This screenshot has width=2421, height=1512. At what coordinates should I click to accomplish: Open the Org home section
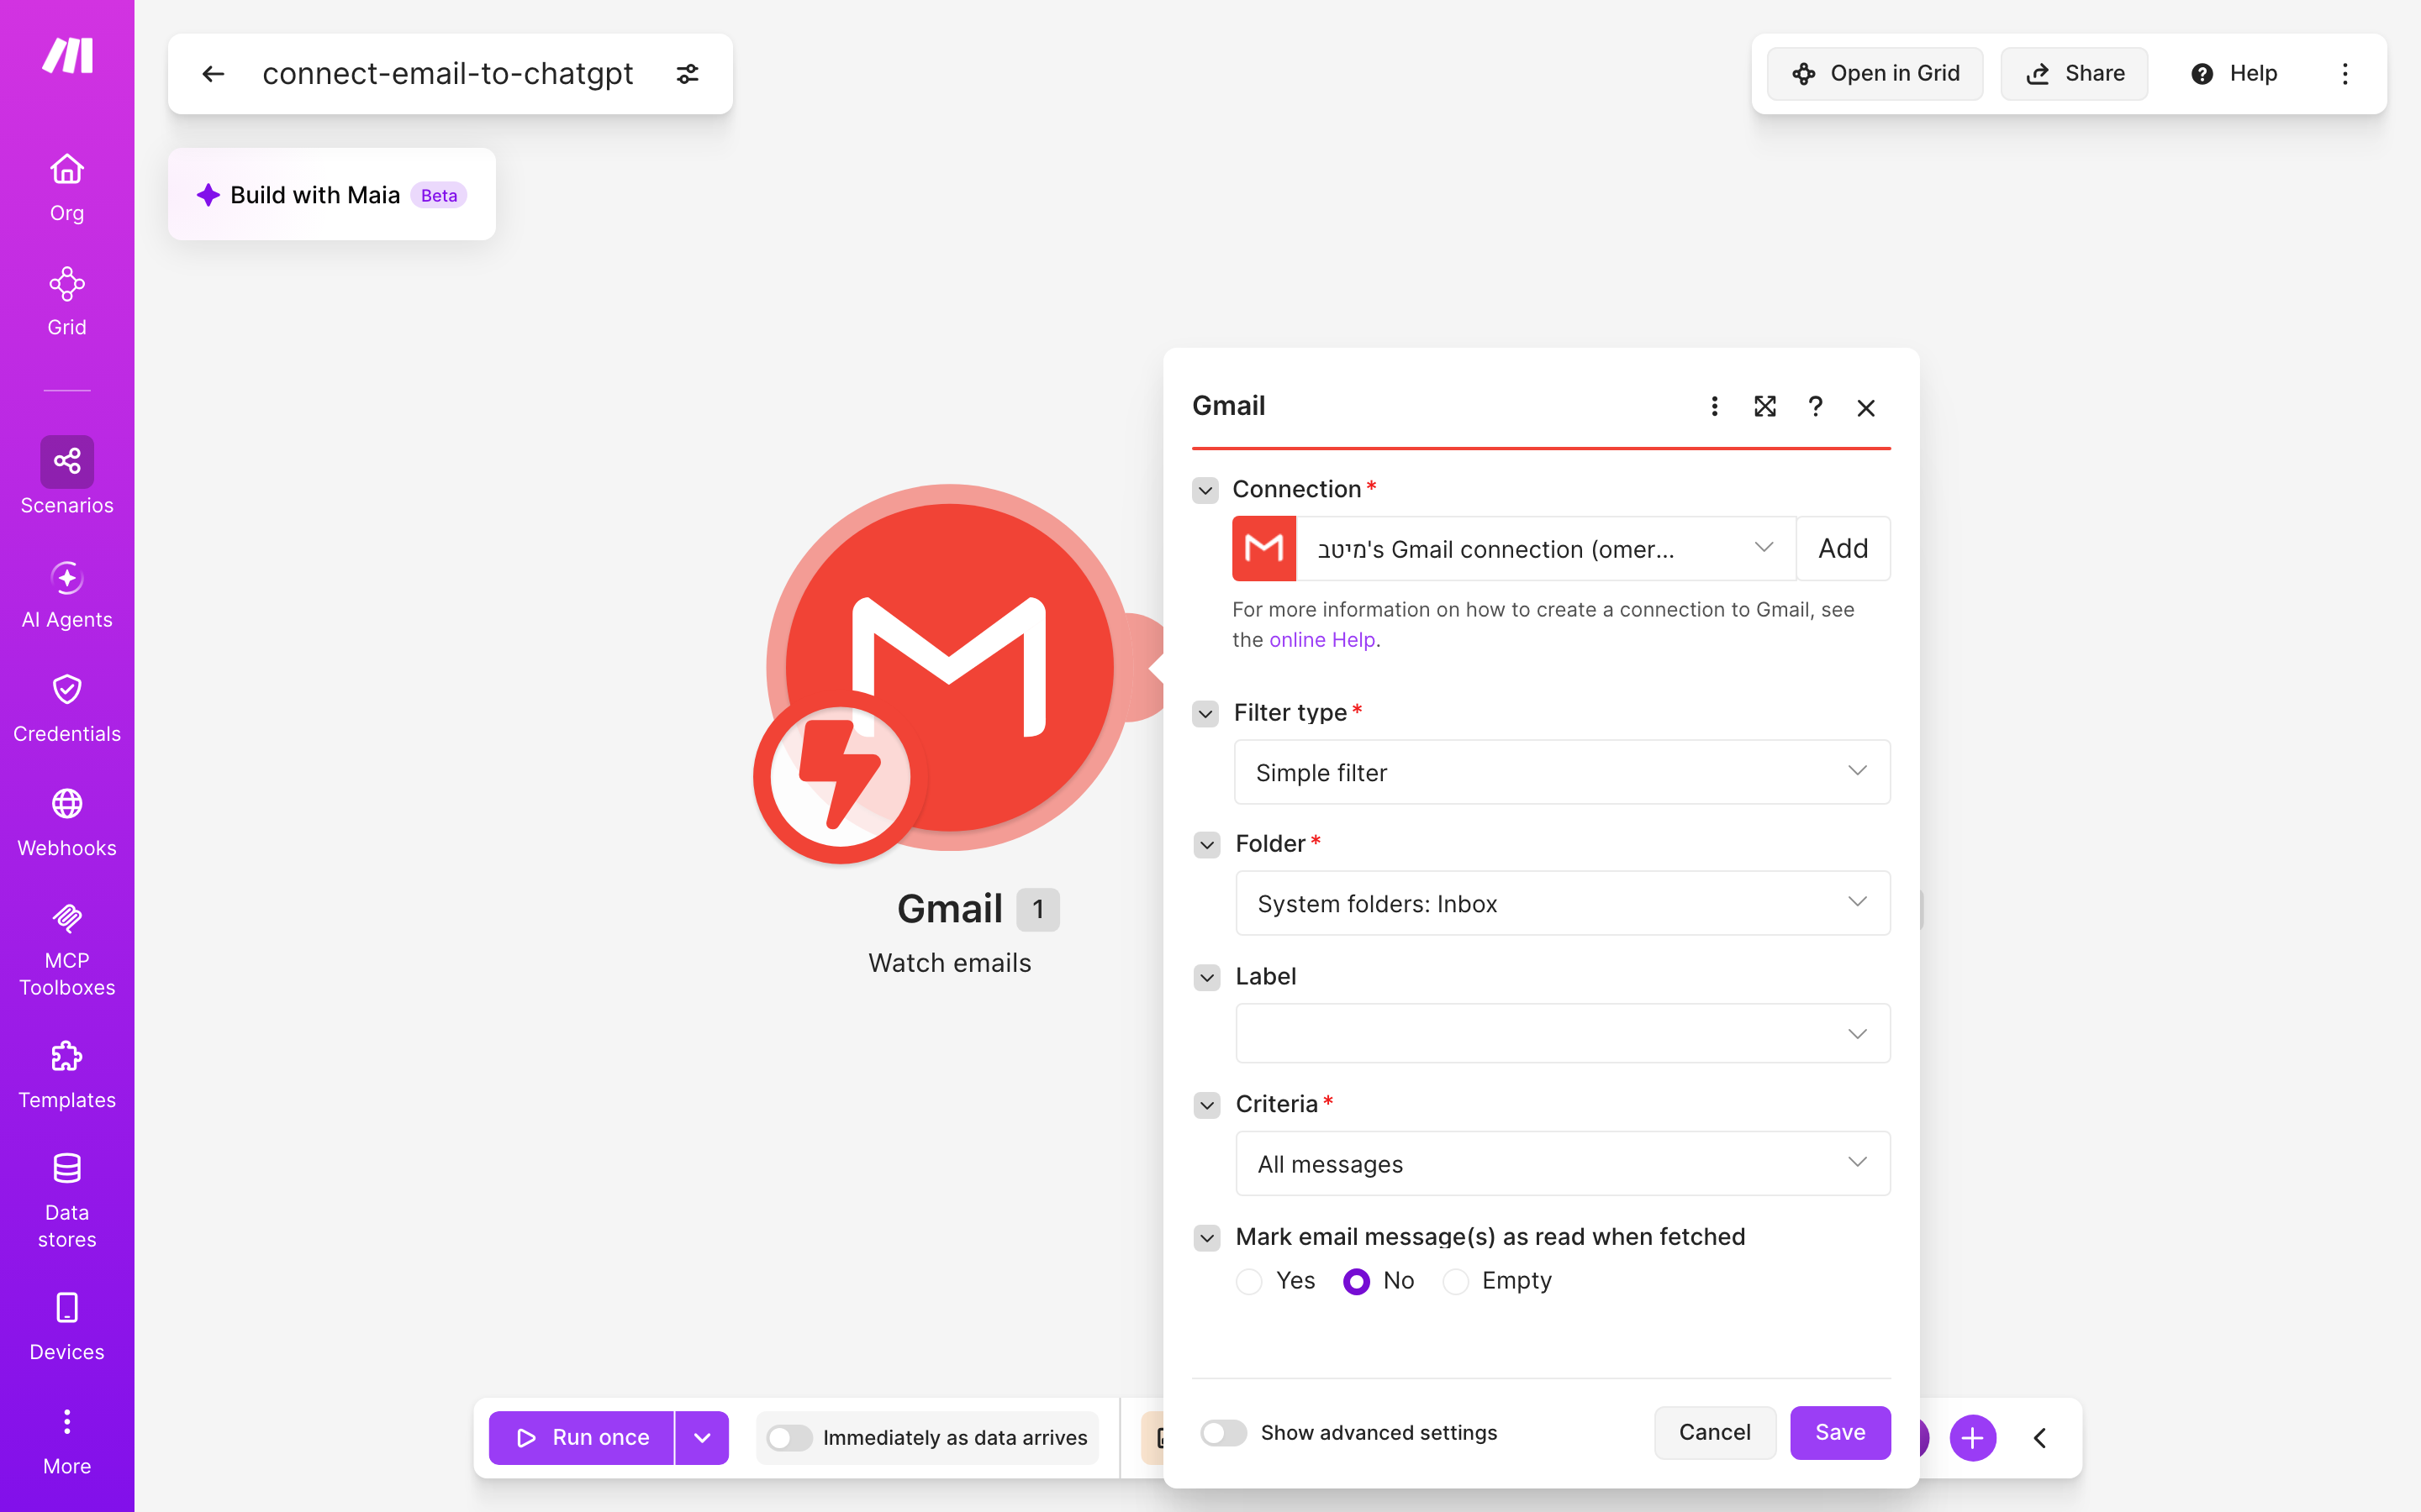[x=67, y=187]
